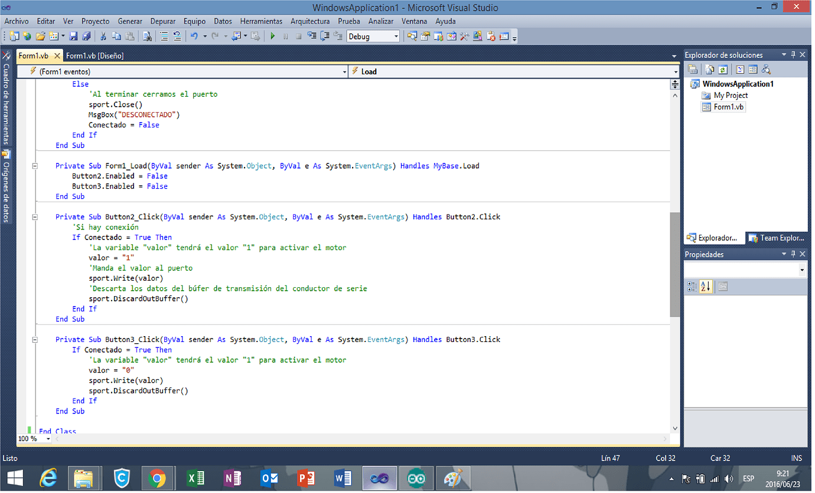Click the Undo icon

pos(195,36)
